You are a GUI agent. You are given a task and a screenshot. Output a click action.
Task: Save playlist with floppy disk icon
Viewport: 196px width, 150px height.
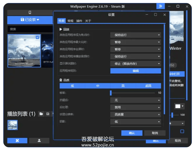(48, 114)
